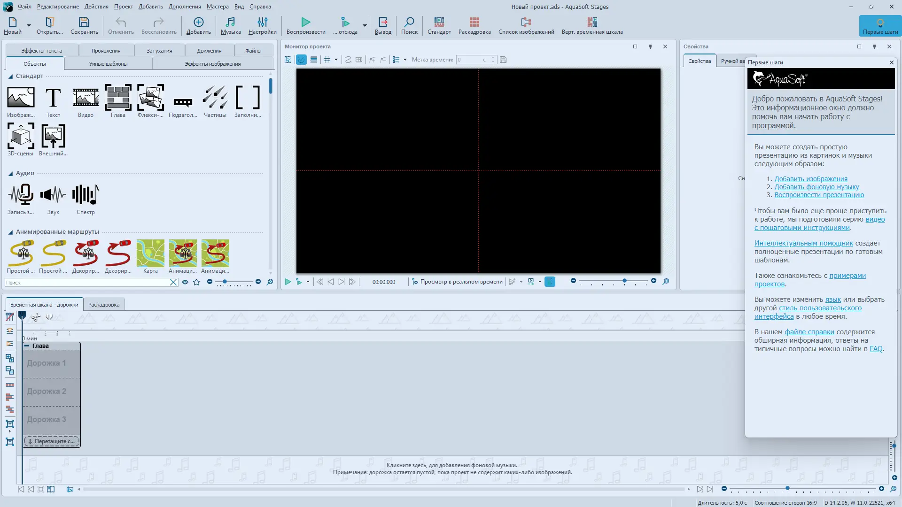
Task: Select the Карта animated route item
Action: click(x=150, y=253)
